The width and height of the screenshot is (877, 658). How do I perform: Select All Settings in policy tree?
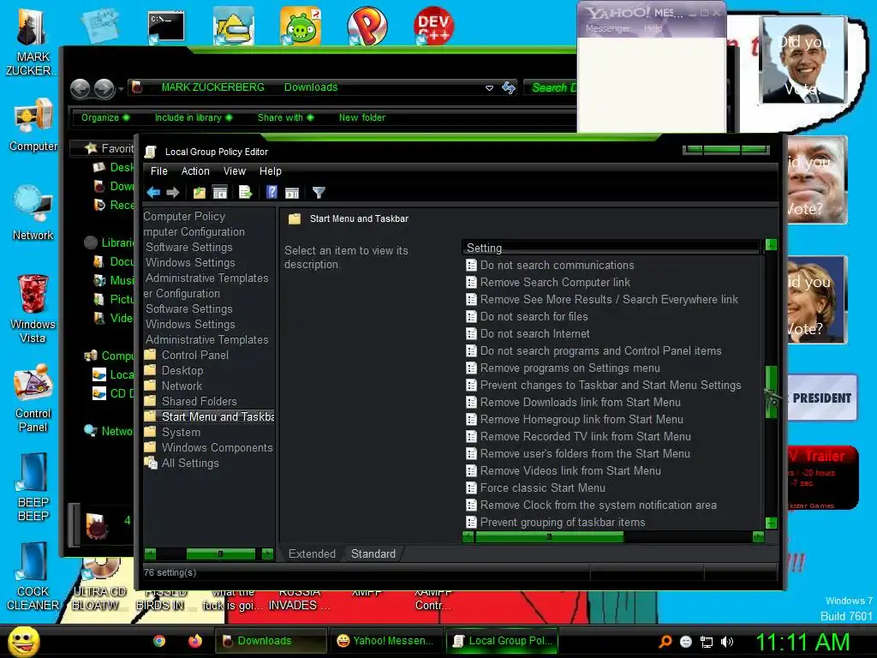click(x=189, y=463)
